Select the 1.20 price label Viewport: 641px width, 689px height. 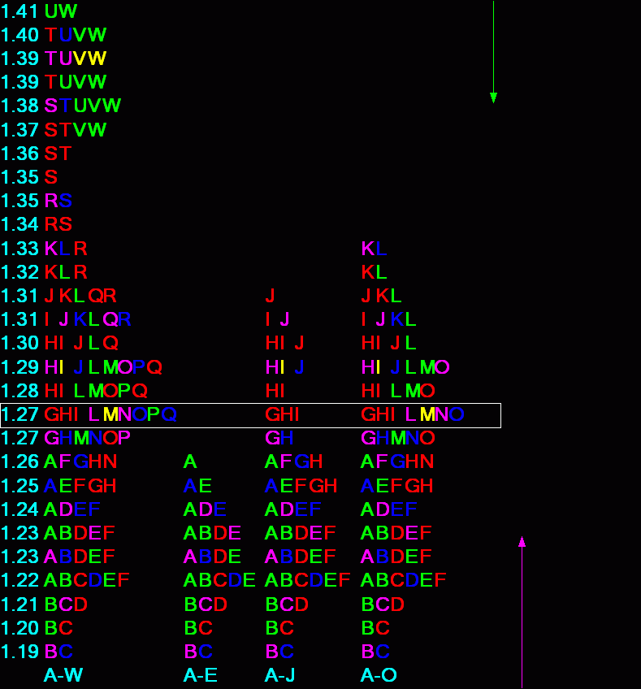click(x=19, y=628)
